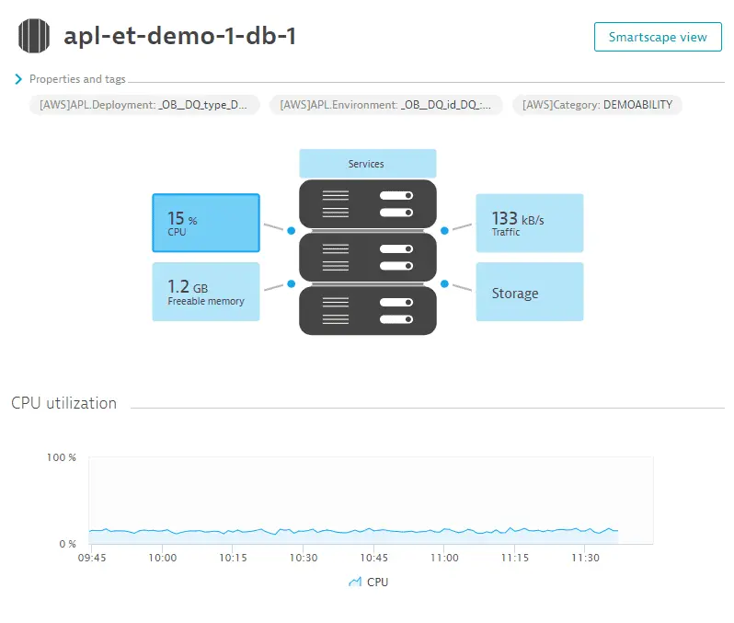
Task: Click the 10:45 time axis label
Action: [x=374, y=558]
